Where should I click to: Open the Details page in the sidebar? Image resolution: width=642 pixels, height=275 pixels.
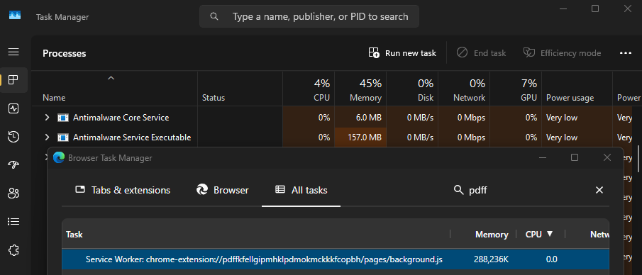coord(13,221)
